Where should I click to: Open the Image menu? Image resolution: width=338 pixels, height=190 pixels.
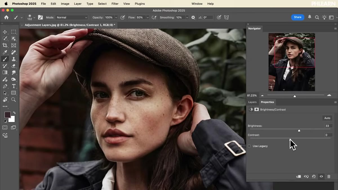pos(65,4)
